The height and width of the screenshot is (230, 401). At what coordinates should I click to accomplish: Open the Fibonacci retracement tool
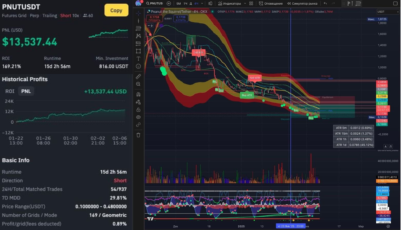pos(138,28)
